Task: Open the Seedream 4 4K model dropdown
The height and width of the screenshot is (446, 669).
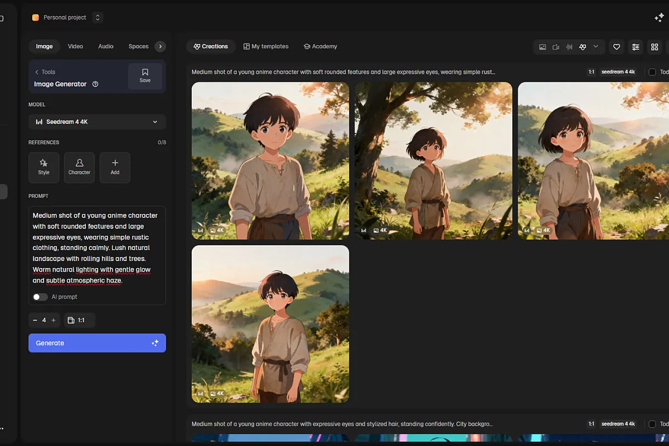Action: (x=97, y=122)
